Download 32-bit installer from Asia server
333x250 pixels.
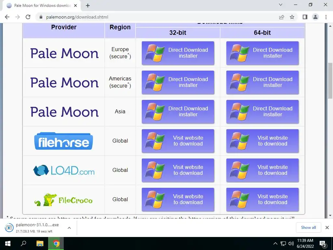[x=178, y=112]
